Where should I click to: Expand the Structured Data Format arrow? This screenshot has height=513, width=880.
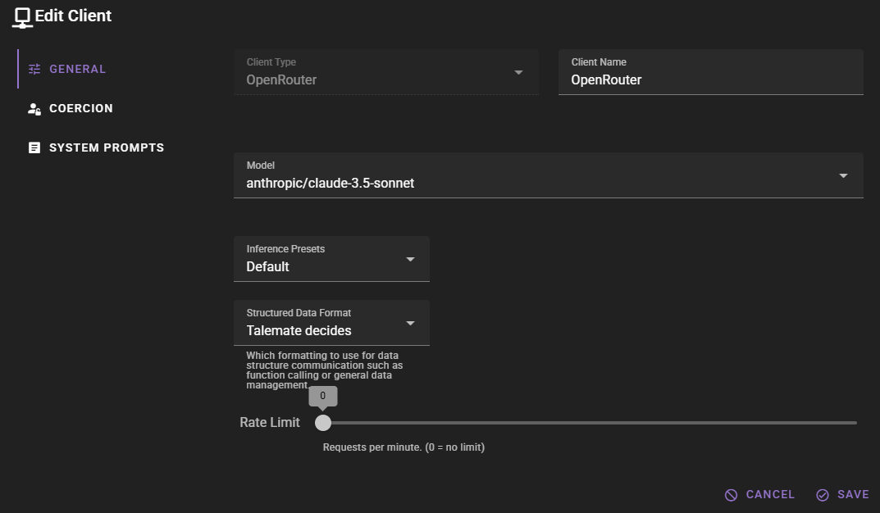[x=410, y=323]
